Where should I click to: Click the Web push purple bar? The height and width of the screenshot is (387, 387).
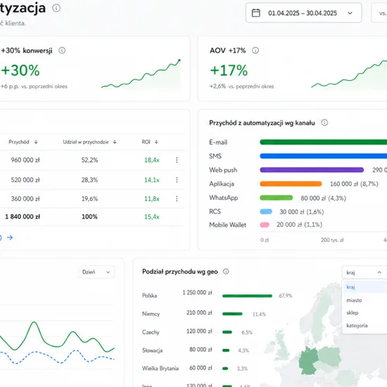point(312,170)
